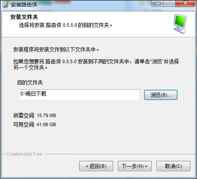Click the 目的文件夹 group box label
Screen dimensions: 197x179
click(x=30, y=83)
